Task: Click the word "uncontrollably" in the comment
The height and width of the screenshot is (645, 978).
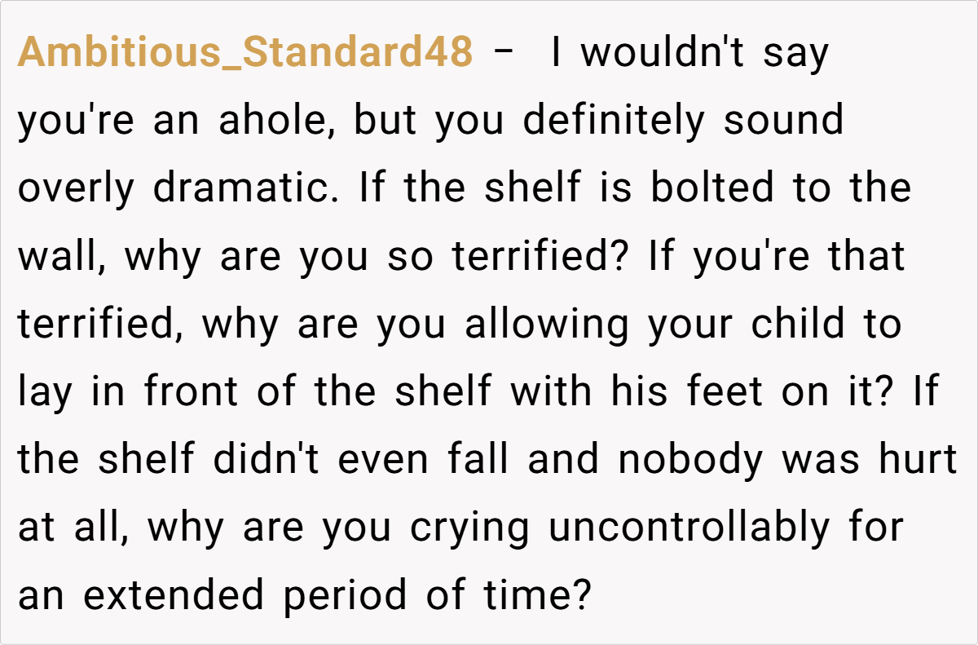Action: pos(688,527)
